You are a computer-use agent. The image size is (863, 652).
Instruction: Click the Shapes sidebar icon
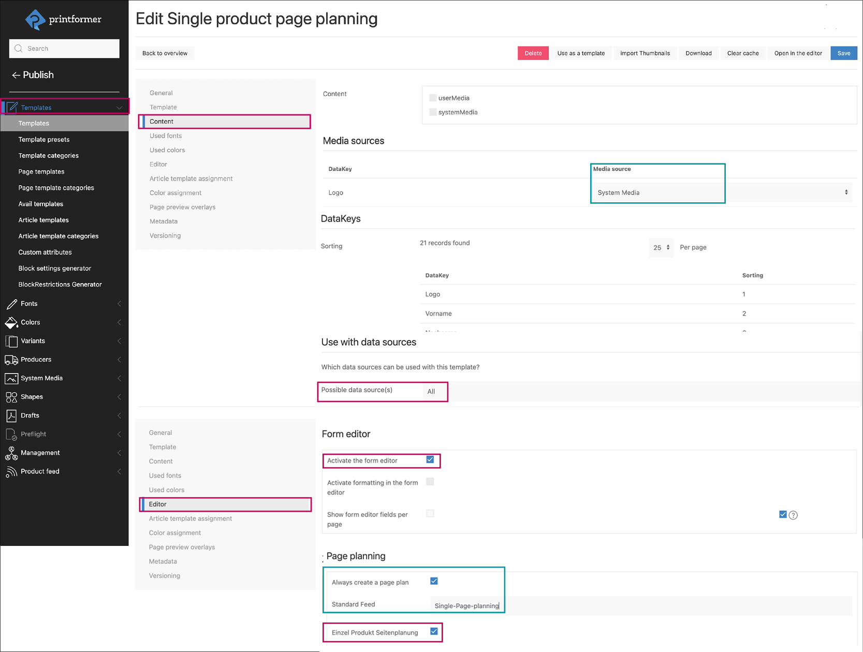12,396
